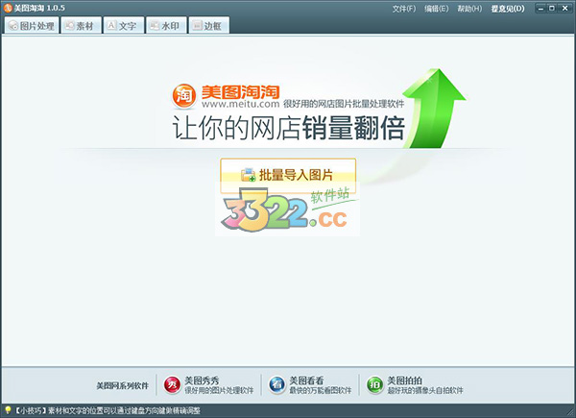Click the 批量导入图片 button
This screenshot has width=576, height=418.
tap(288, 175)
